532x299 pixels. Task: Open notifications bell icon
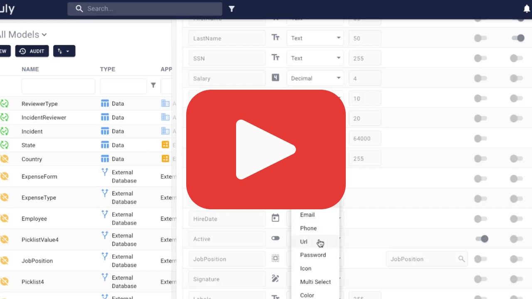pos(527,9)
